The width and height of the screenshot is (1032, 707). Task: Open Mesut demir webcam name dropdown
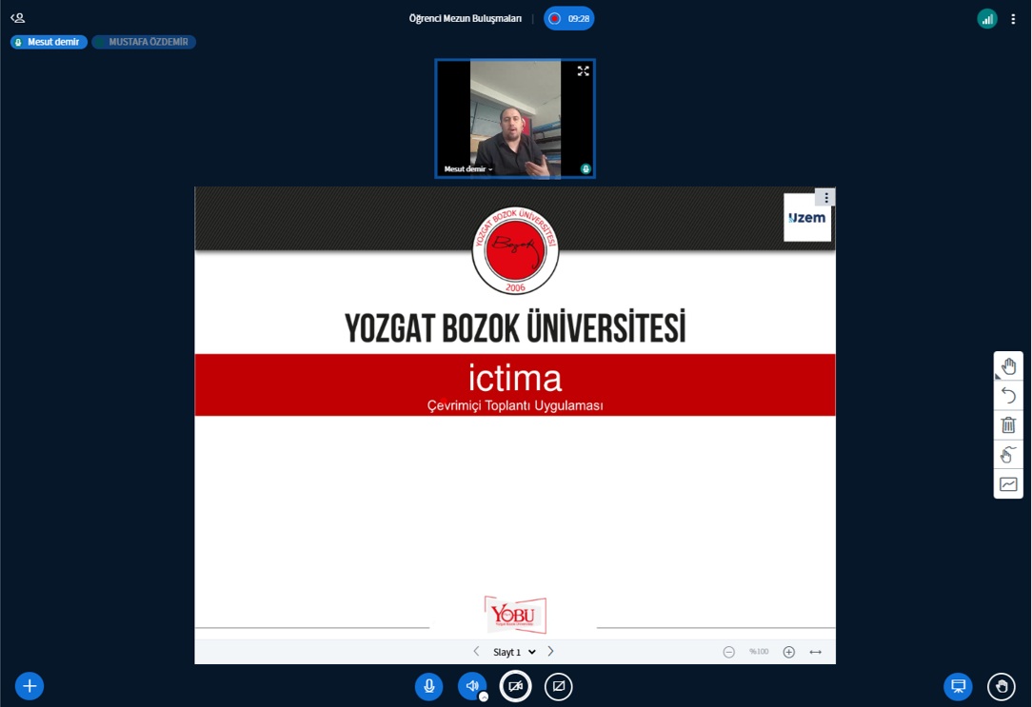(468, 169)
